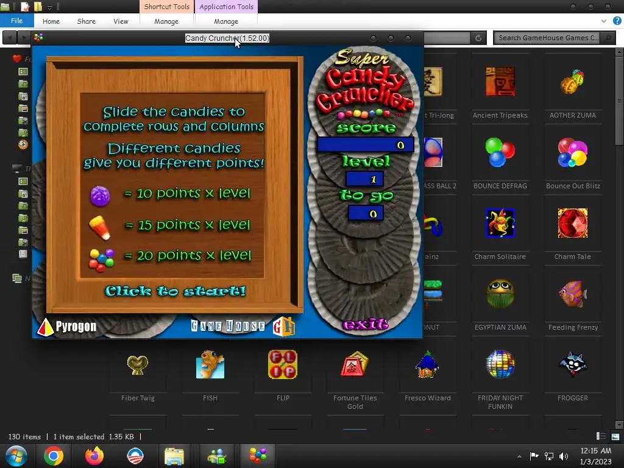Open the AOTHER ZUMA game icon
The width and height of the screenshot is (624, 468).
point(573,82)
